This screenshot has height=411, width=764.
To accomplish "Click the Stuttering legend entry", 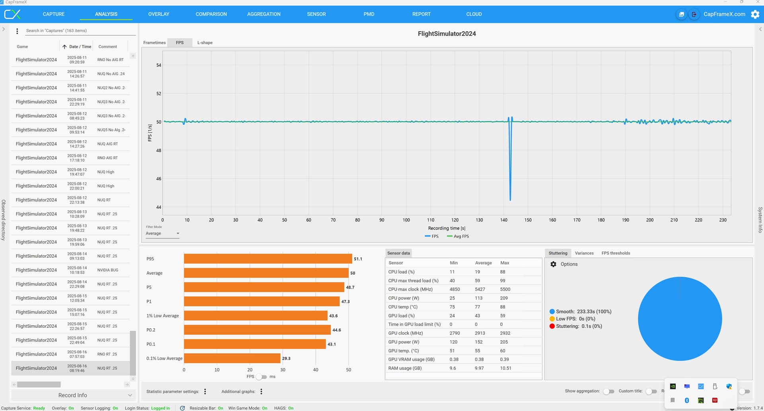I will pos(575,326).
